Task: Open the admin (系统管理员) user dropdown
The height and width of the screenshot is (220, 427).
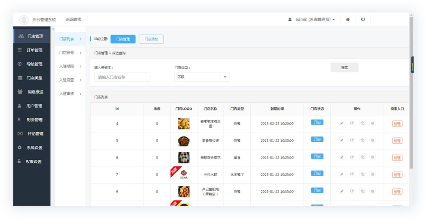Action: [312, 20]
